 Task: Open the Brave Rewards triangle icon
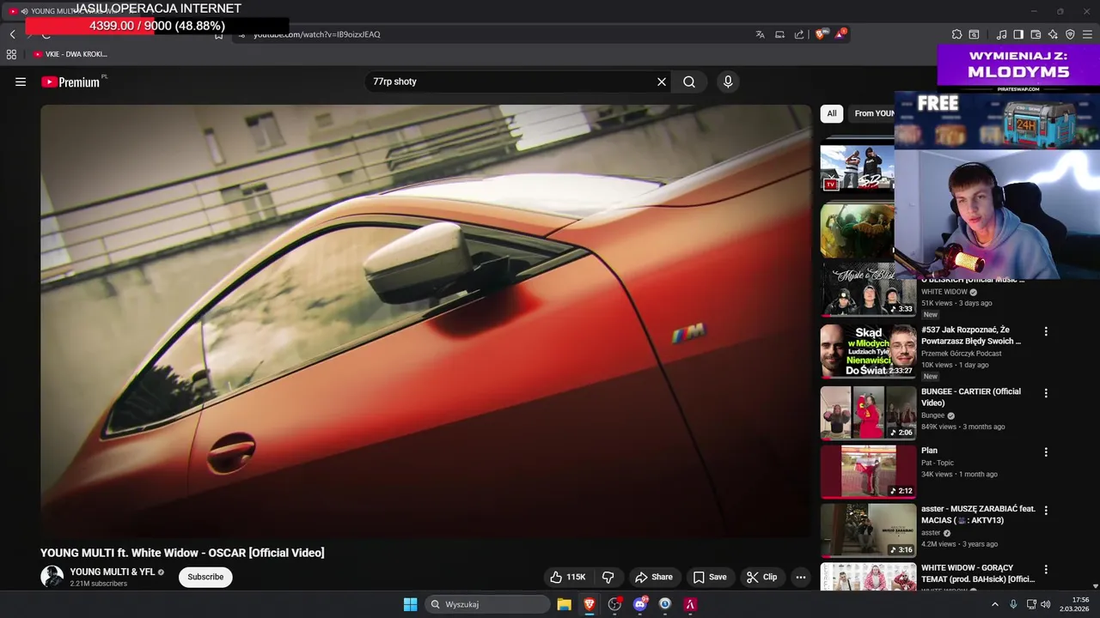[840, 34]
